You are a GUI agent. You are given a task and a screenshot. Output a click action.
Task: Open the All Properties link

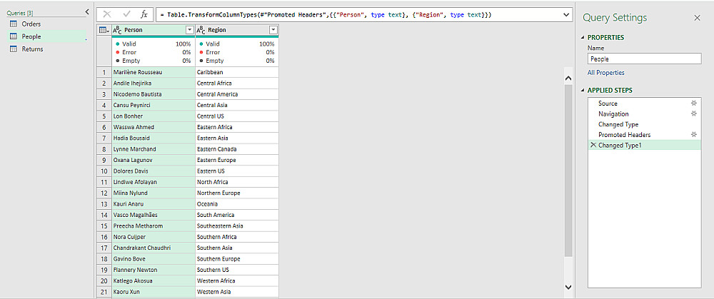tap(605, 73)
